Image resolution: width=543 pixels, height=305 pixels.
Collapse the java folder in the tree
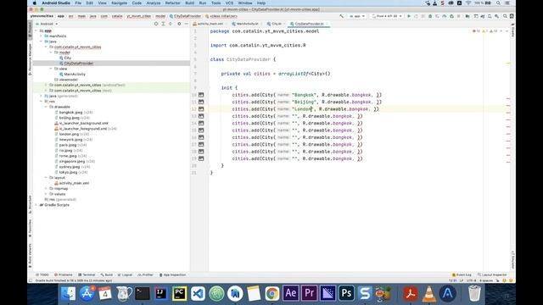(42, 42)
